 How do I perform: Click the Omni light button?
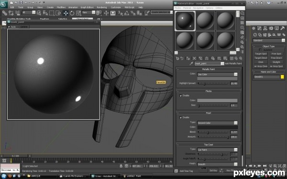pyautogui.click(x=261, y=62)
